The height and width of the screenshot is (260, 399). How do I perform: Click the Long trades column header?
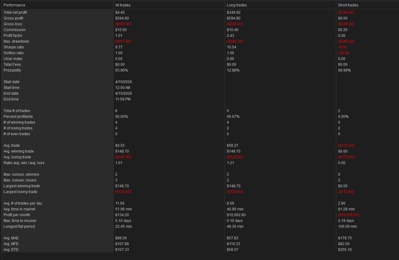tap(237, 5)
